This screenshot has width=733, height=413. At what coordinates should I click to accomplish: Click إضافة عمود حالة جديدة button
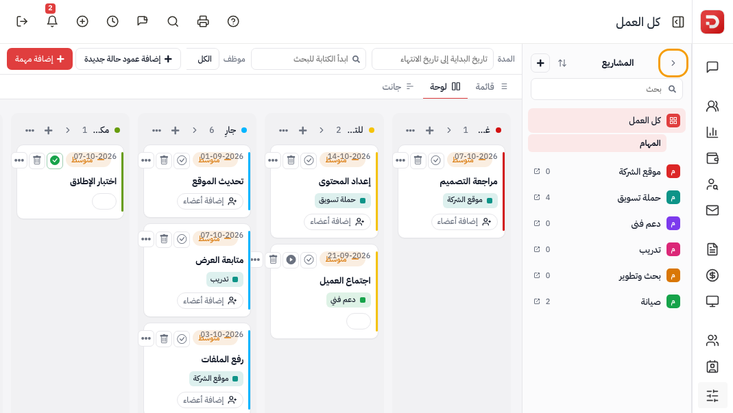[128, 59]
